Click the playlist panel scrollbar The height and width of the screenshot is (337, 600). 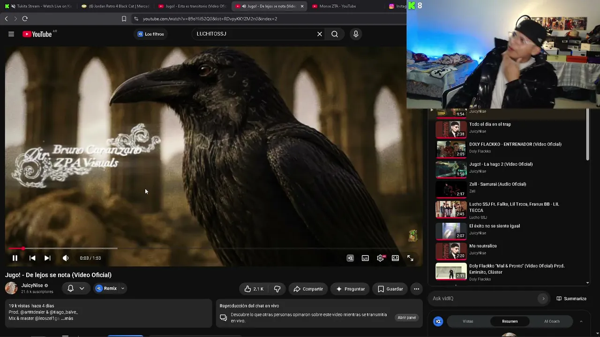pyautogui.click(x=588, y=136)
